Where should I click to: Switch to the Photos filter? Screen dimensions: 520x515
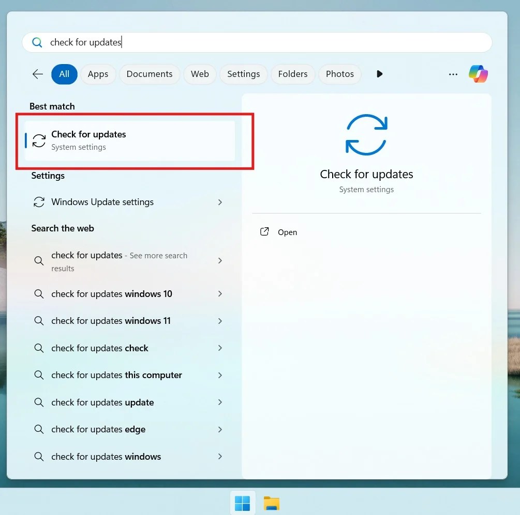339,74
